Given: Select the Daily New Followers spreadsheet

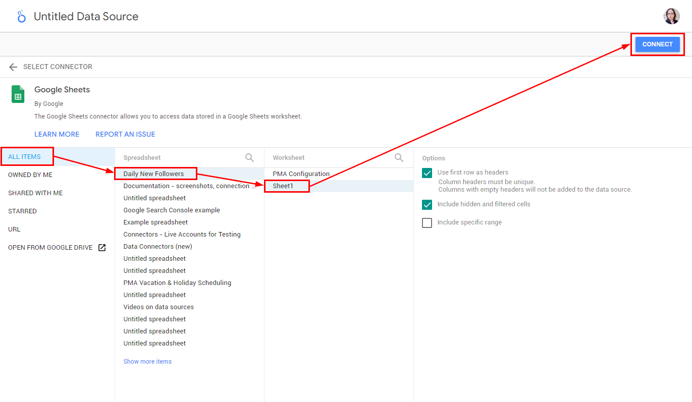Looking at the screenshot, I should pos(153,174).
